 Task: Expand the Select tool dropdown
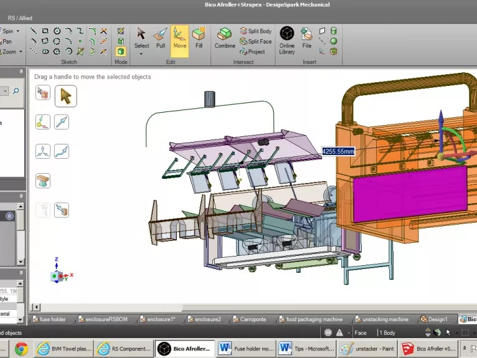coord(141,54)
